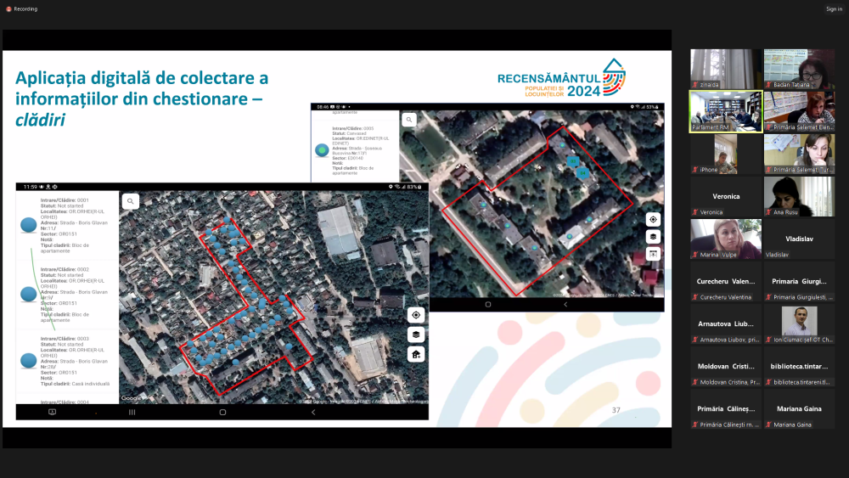Select the blue marker for building 0001
Screen dimensions: 849x478
click(x=29, y=225)
